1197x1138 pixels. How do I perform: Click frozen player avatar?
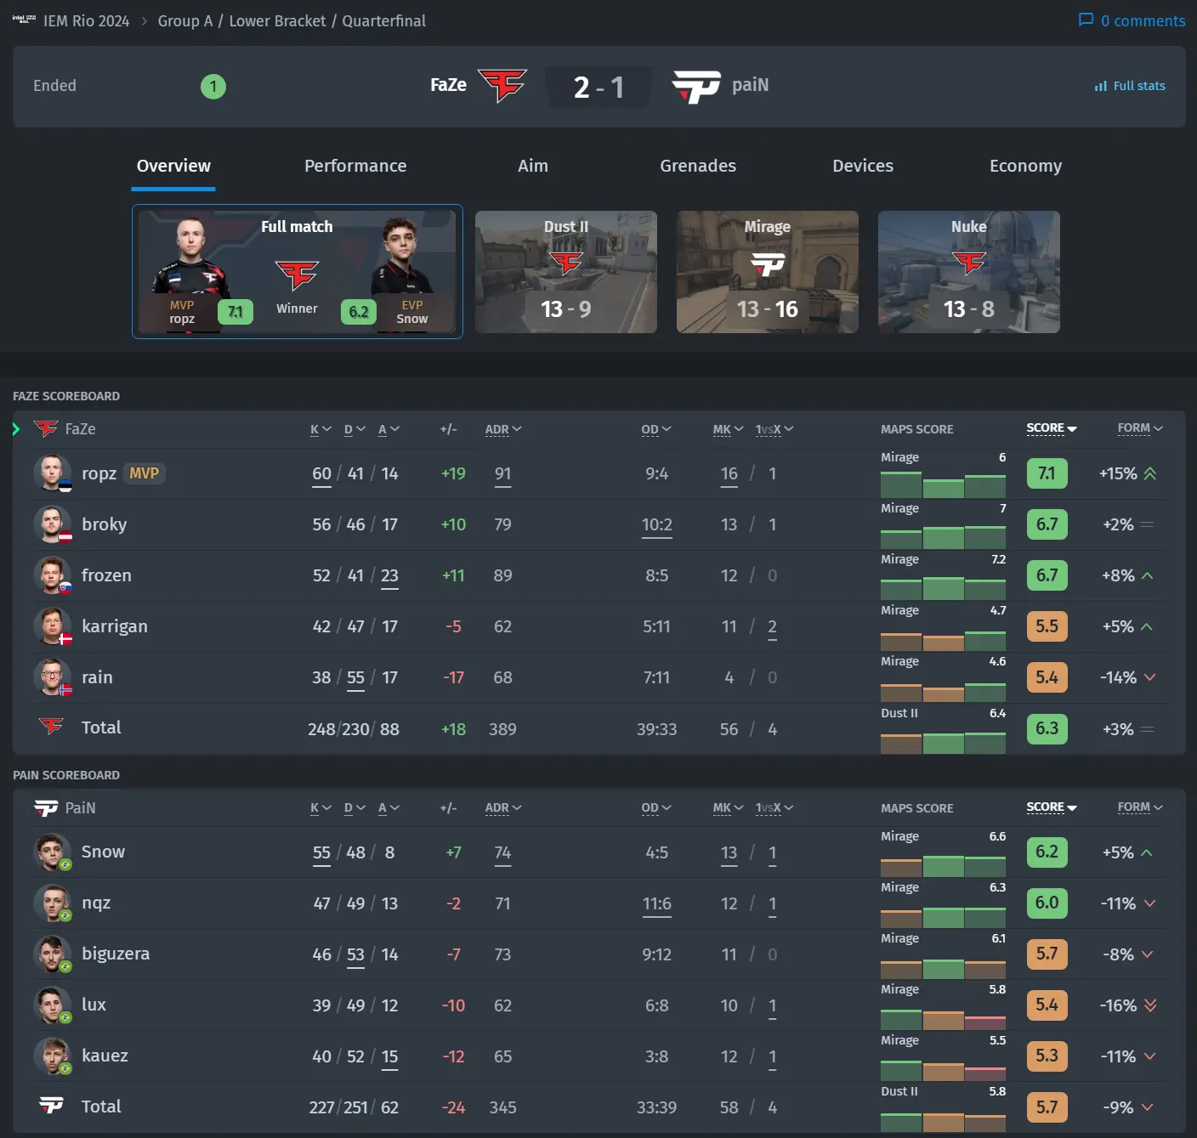tap(52, 575)
